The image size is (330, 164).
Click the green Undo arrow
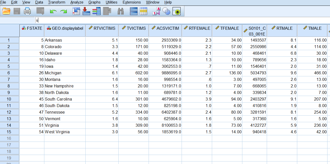[53, 11]
